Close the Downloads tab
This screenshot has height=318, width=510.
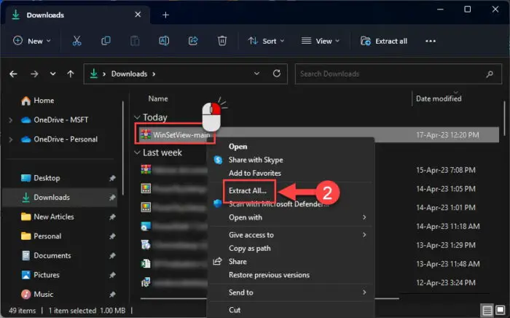tap(138, 15)
